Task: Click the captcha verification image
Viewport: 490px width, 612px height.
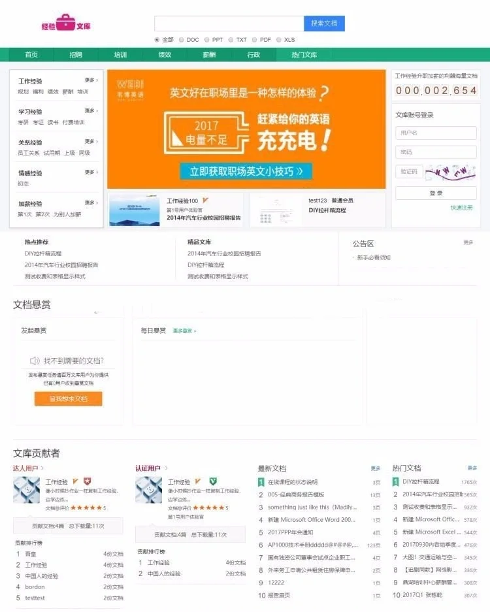Action: click(450, 172)
